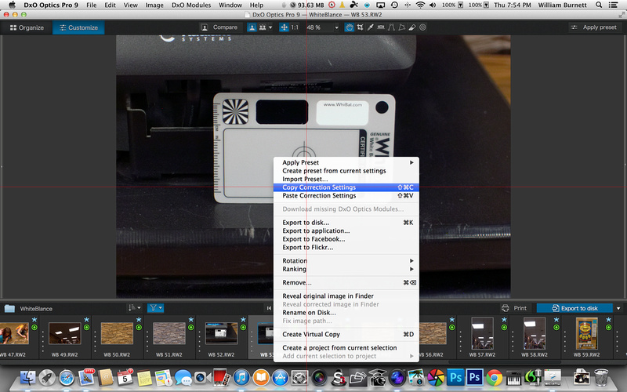Screen dimensions: 627x392
Task: Select the Crop tool
Action: pyautogui.click(x=360, y=27)
